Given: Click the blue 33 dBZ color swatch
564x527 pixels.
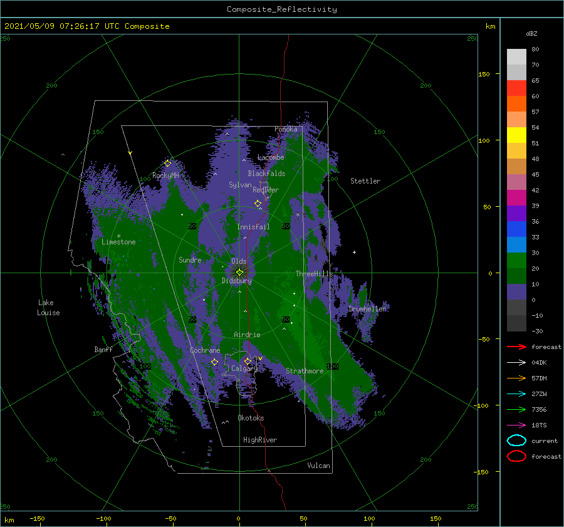Looking at the screenshot, I should point(516,229).
